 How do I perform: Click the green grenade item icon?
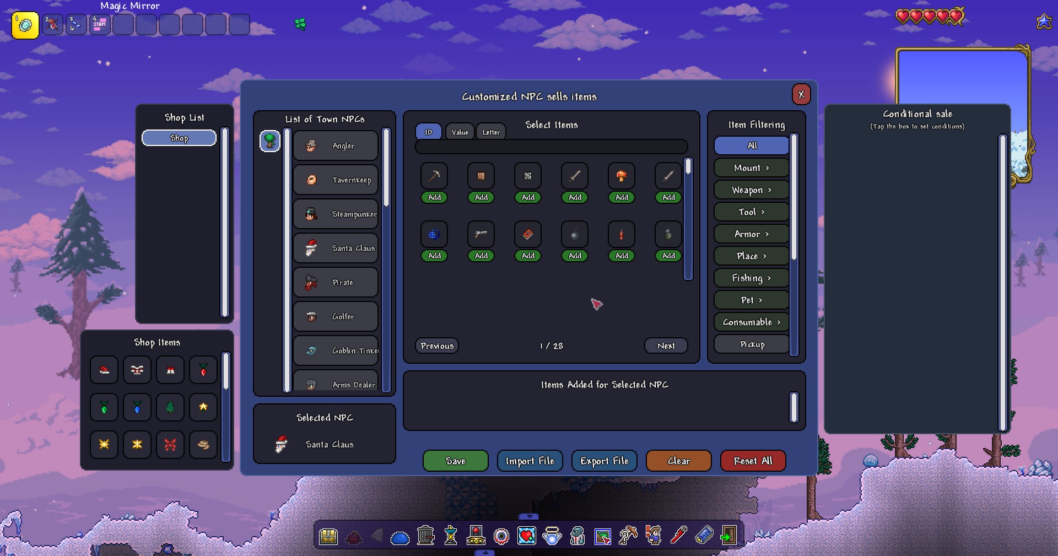668,235
